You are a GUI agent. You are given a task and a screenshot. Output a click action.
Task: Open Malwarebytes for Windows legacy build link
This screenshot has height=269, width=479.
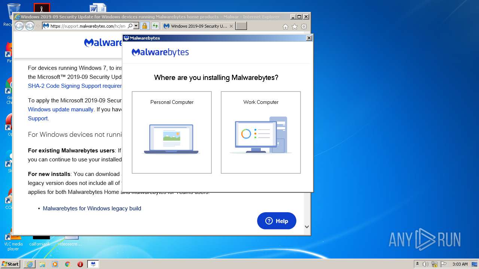click(92, 208)
